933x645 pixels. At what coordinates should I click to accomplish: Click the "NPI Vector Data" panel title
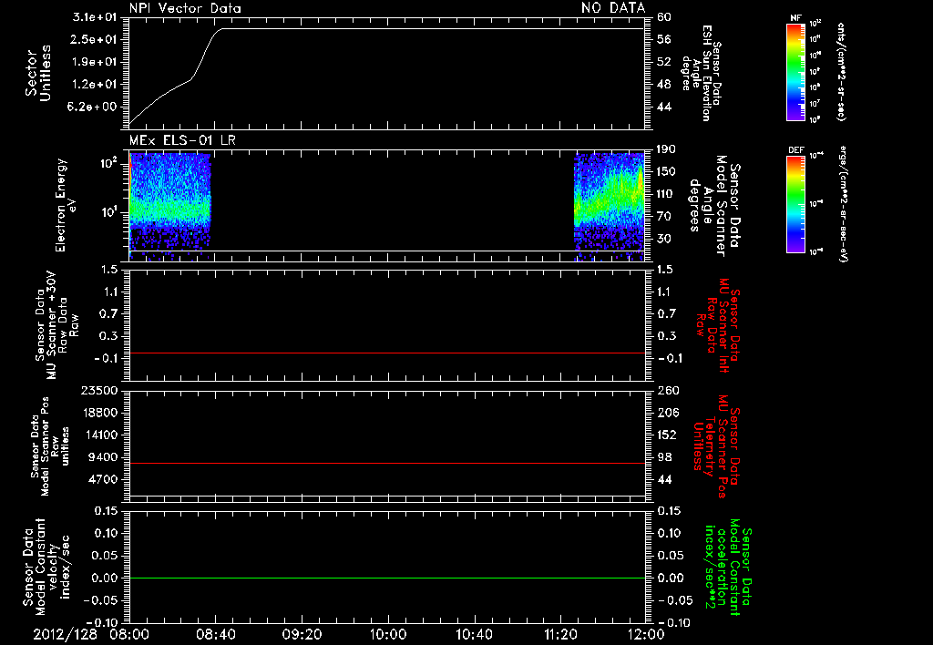click(185, 8)
